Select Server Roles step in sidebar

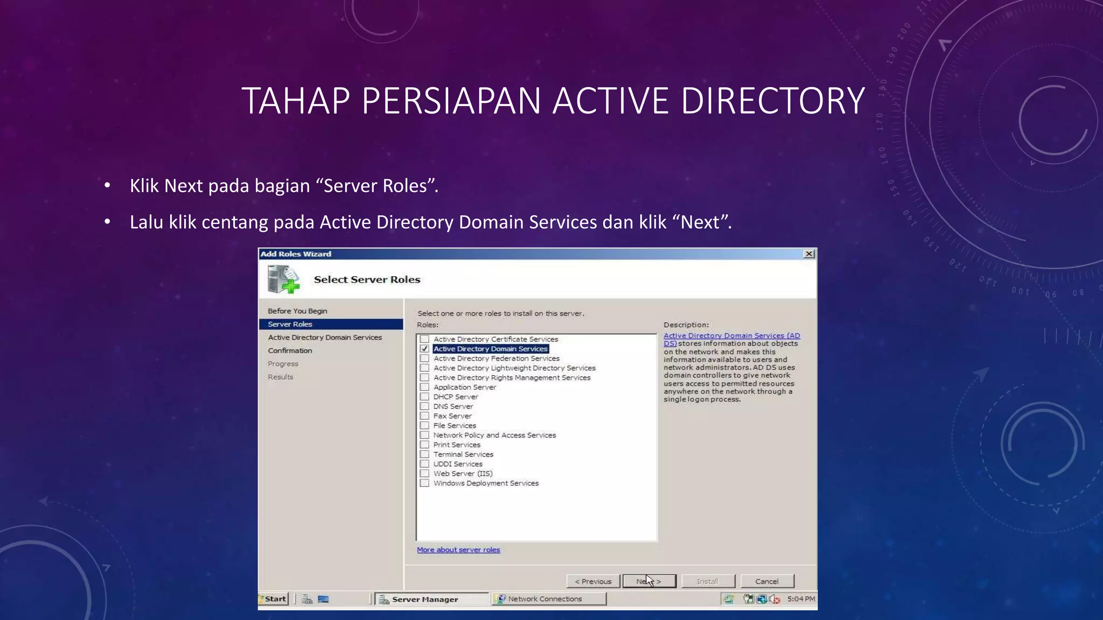tap(331, 324)
